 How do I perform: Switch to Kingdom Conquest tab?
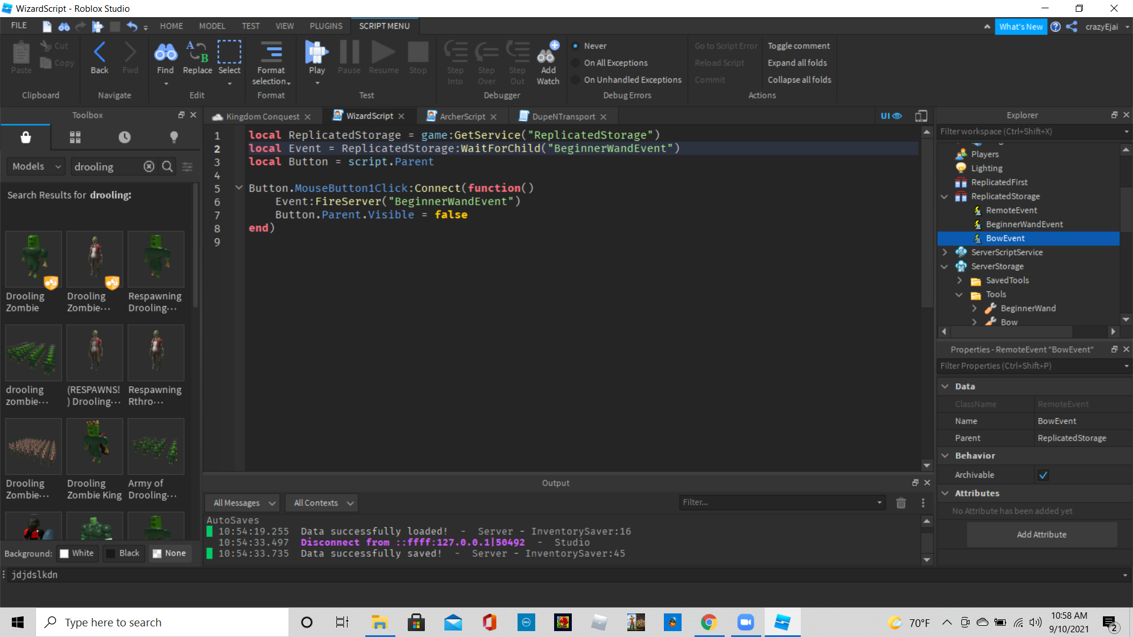(263, 117)
